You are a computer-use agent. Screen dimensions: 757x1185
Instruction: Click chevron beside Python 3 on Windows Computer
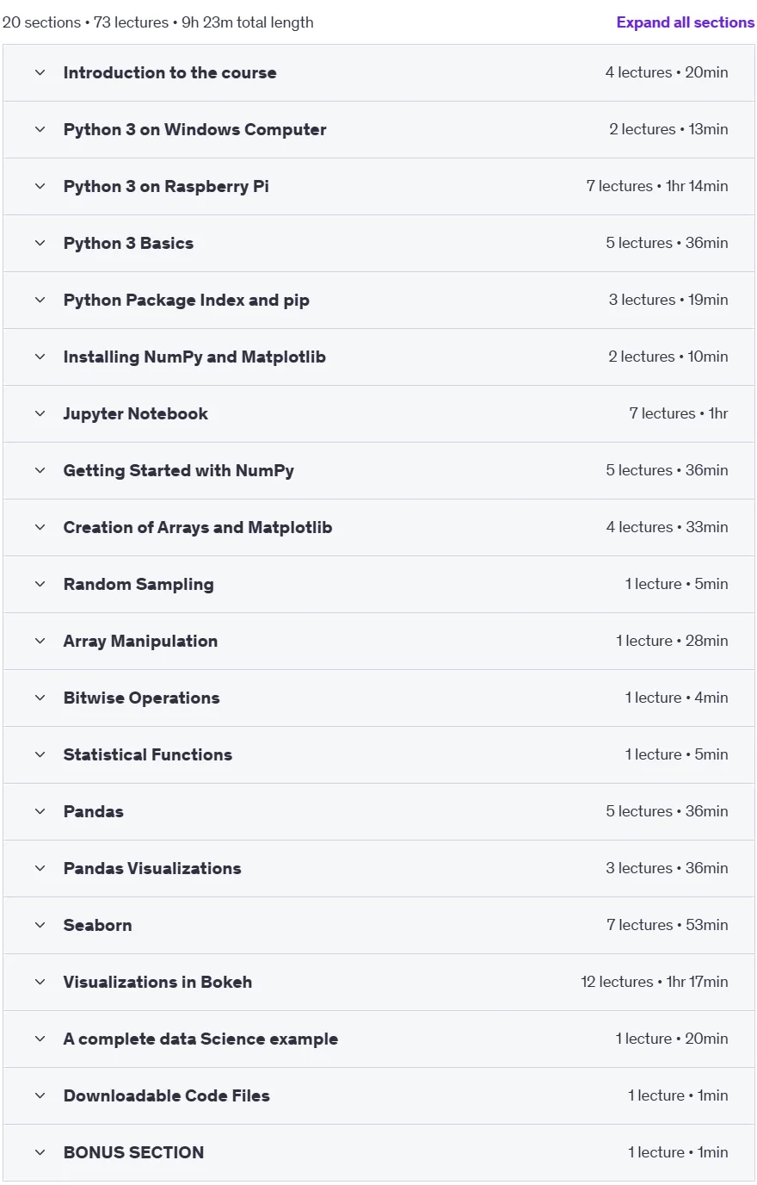40,130
